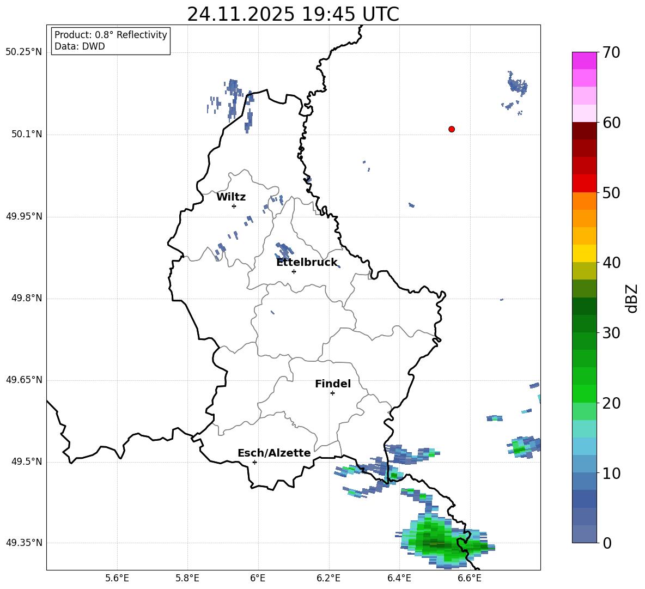Click the 50.25°N latitude label
The image size is (645, 589).
pos(24,52)
